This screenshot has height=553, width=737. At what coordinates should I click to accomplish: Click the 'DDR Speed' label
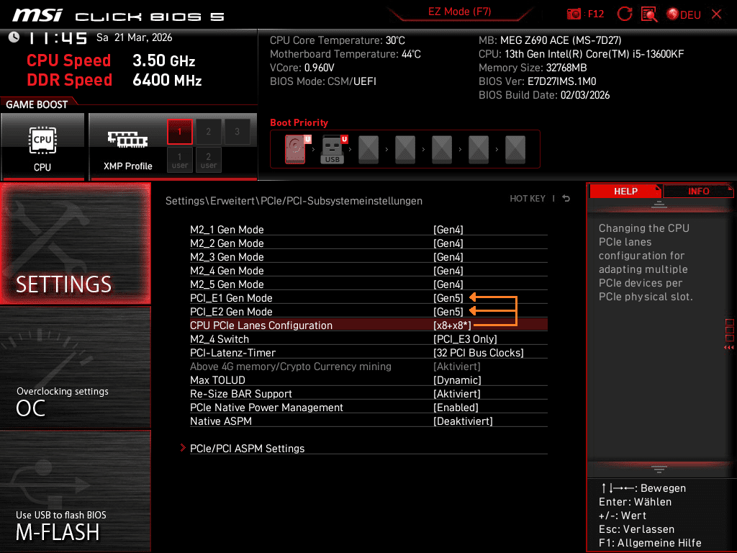coord(69,79)
